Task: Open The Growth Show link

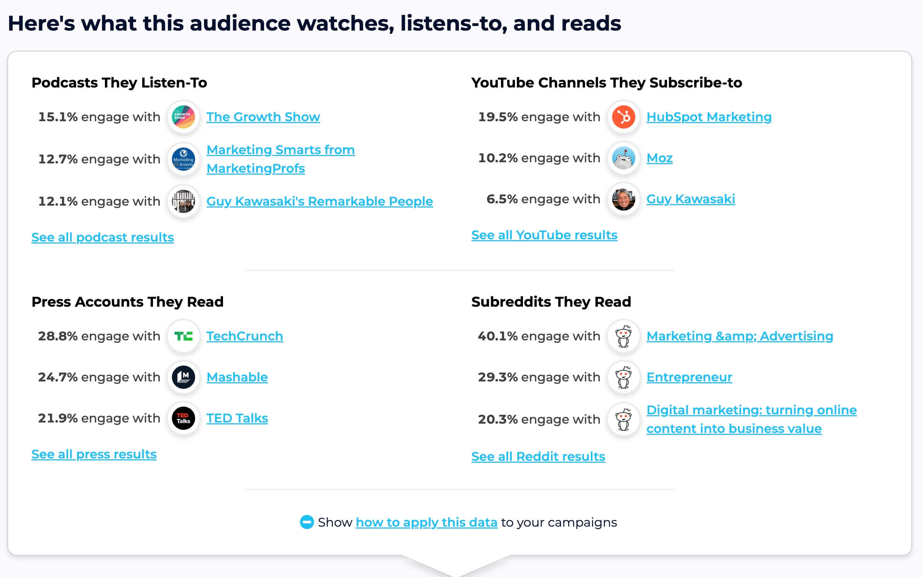Action: 263,117
